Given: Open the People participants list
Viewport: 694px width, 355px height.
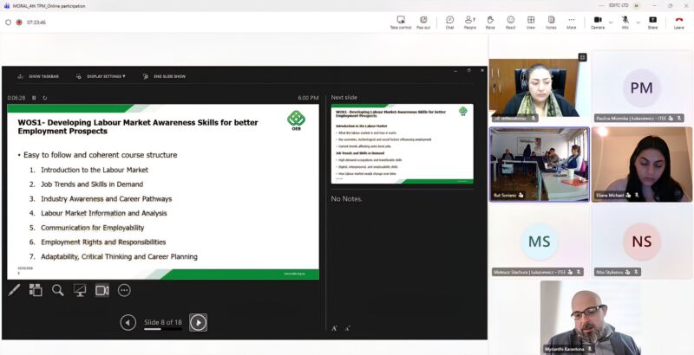Looking at the screenshot, I should coord(469,22).
